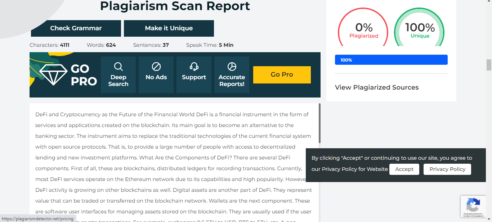
Task: Click the cookie notice text 'By clicking "Accept"'
Action: pyautogui.click(x=337, y=158)
